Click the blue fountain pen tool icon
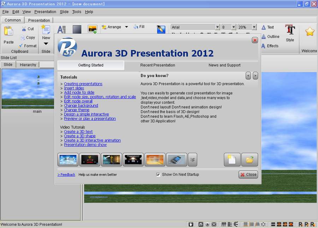 161,30
